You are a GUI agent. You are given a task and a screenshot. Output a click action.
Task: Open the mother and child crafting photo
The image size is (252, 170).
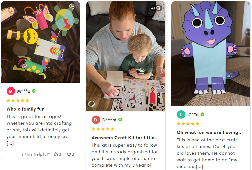126,56
